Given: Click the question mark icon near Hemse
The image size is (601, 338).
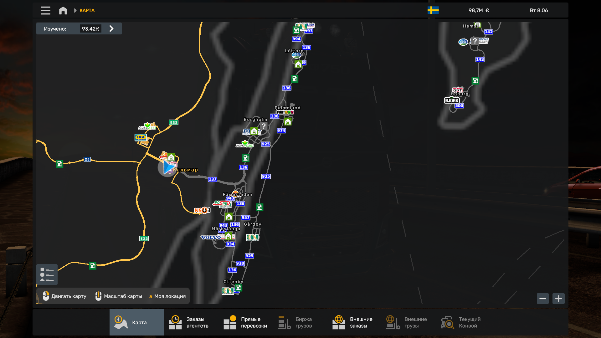Looking at the screenshot, I should pyautogui.click(x=475, y=41).
